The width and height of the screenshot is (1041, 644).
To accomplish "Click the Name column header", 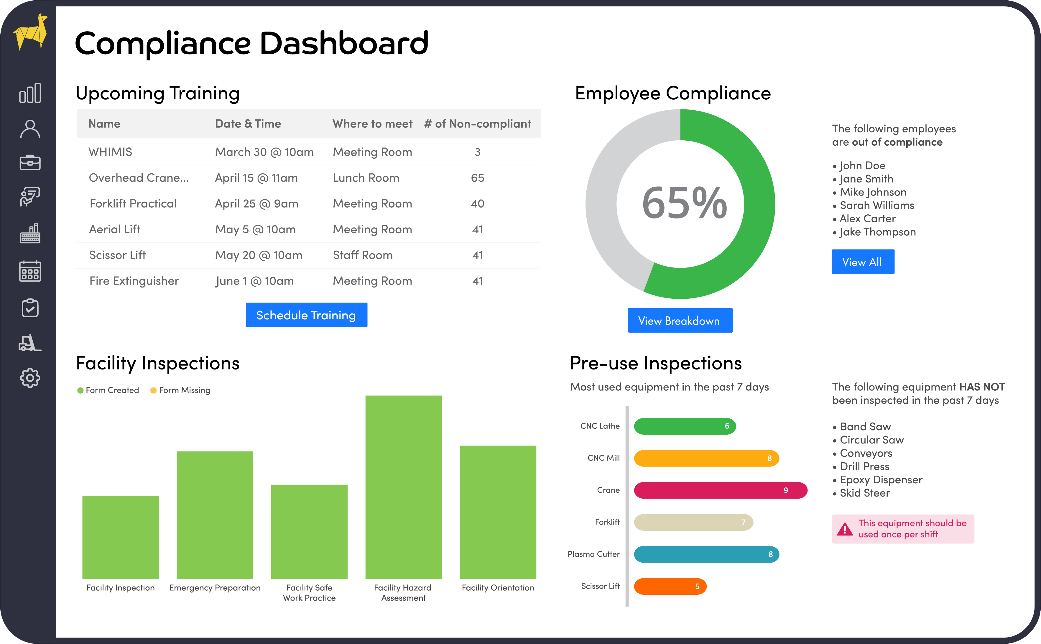I will click(104, 124).
